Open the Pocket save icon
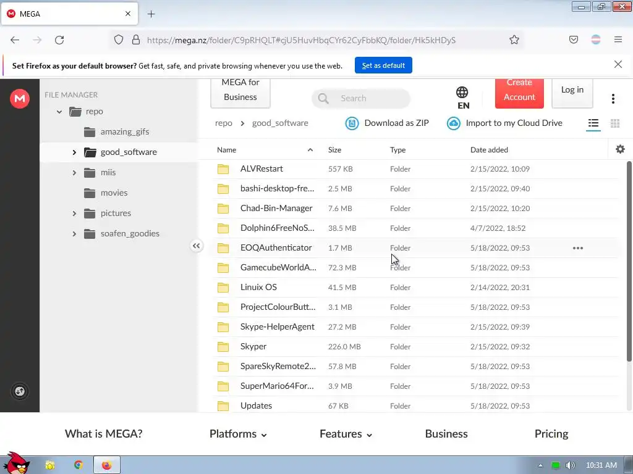This screenshot has width=633, height=474. click(x=573, y=40)
